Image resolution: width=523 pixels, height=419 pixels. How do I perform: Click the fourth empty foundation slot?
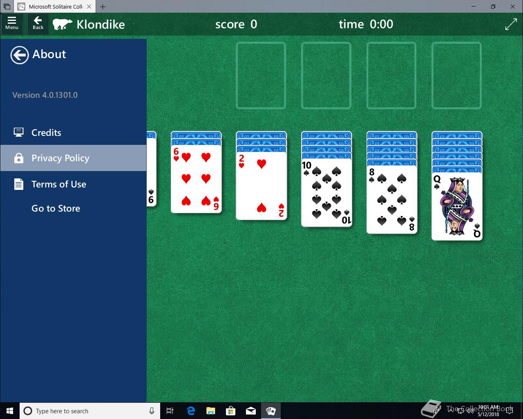(x=456, y=76)
